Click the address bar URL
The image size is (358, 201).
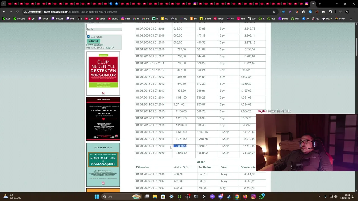point(81,12)
